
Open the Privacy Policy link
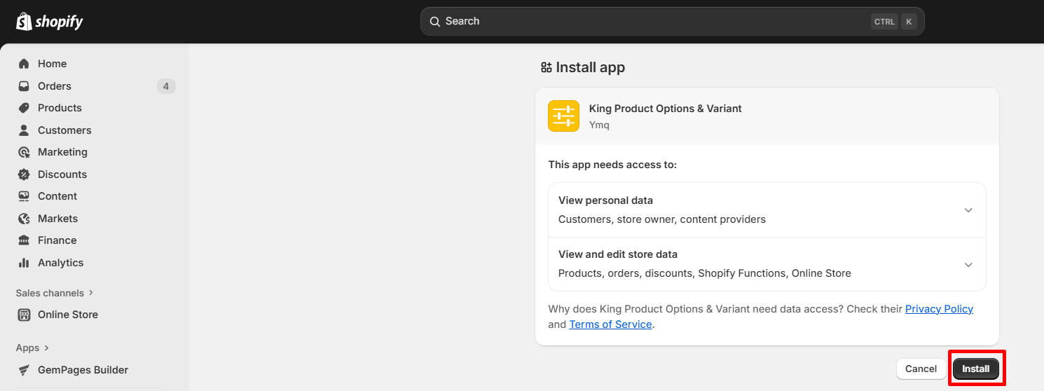[939, 309]
